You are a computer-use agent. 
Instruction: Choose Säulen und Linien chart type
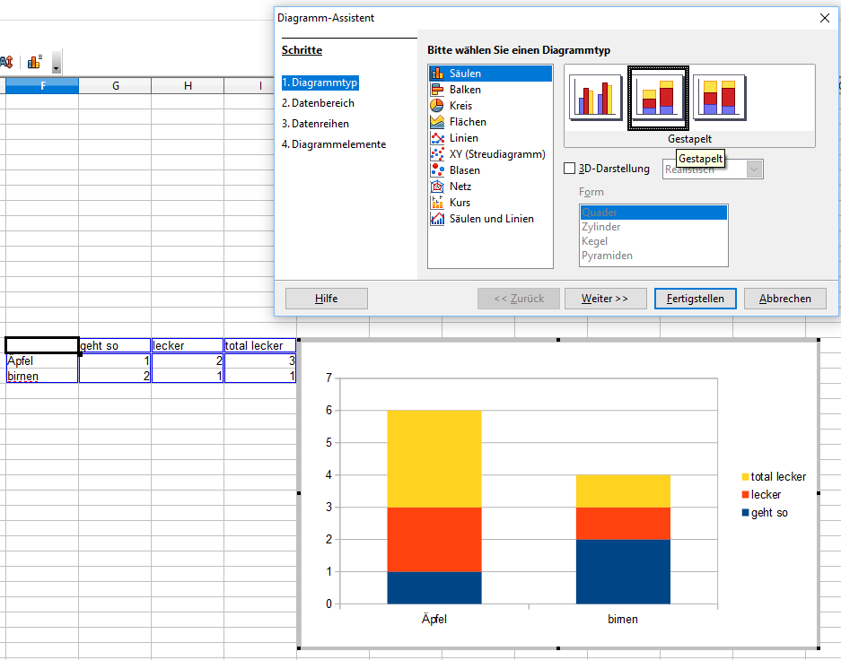(490, 219)
